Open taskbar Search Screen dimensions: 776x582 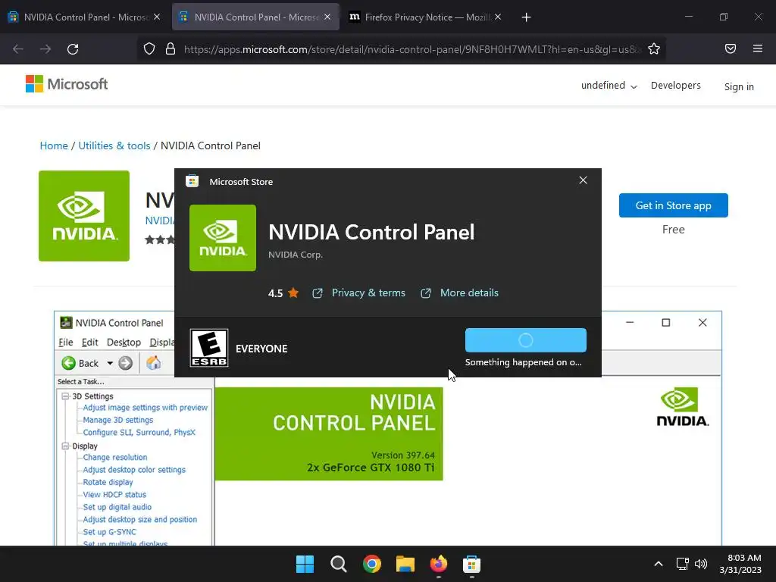click(339, 564)
